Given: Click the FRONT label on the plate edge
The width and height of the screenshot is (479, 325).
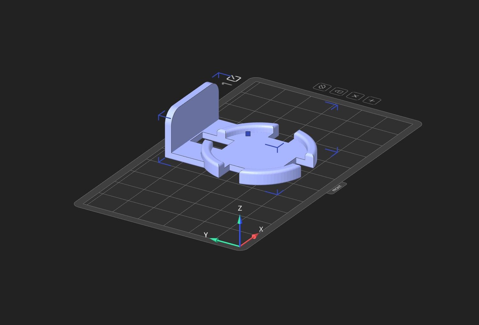Looking at the screenshot, I should (337, 188).
